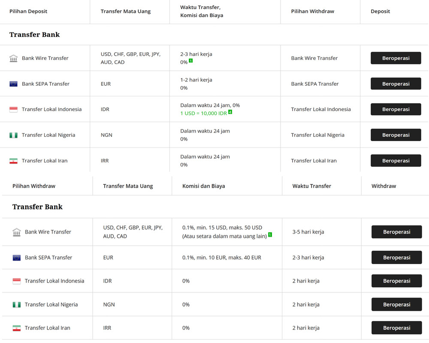The height and width of the screenshot is (343, 429).
Task: Click the EU flag icon in deposit SEPA row
Action: coord(13,84)
